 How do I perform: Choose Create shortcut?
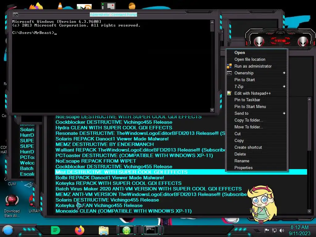tap(257, 147)
